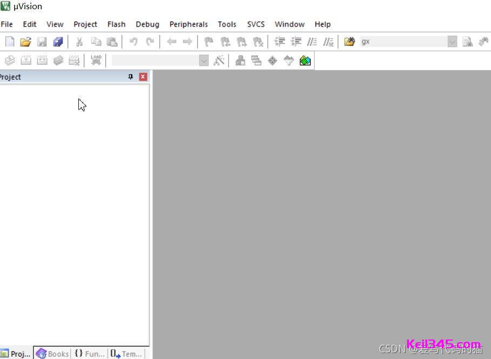
Task: Open the File menu
Action: (6, 24)
